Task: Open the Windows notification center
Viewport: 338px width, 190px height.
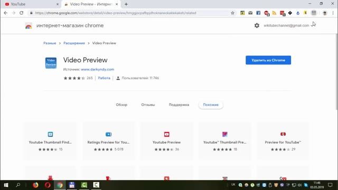Action: (x=330, y=185)
